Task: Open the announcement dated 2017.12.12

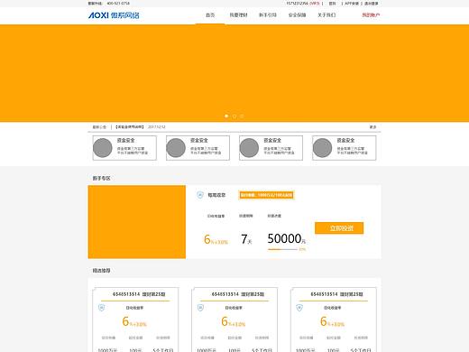Action: (x=141, y=127)
